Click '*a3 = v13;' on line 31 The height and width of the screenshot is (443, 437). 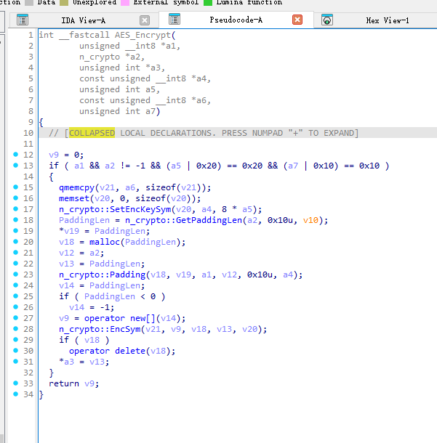pyautogui.click(x=84, y=362)
